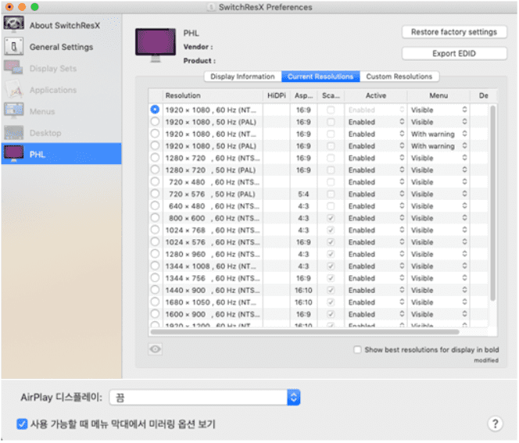This screenshot has height=443, width=519.
Task: Click Restore factory settings button
Action: click(x=454, y=32)
